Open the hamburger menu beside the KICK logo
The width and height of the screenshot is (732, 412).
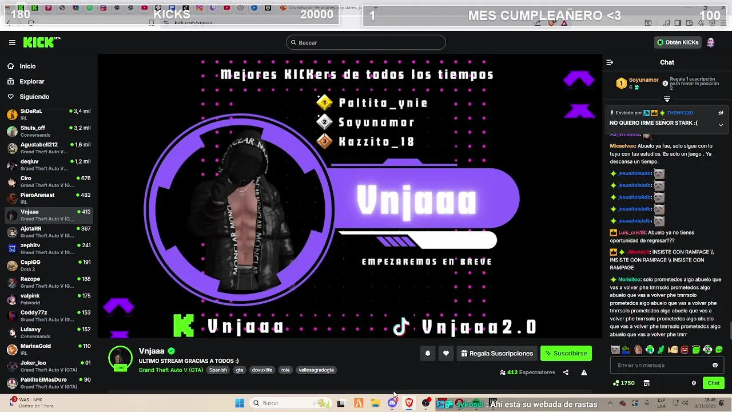coord(12,42)
